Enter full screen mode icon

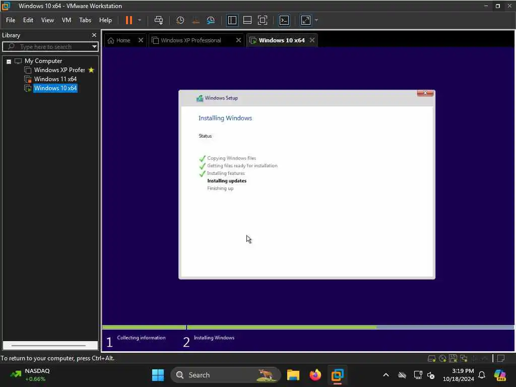pyautogui.click(x=262, y=20)
